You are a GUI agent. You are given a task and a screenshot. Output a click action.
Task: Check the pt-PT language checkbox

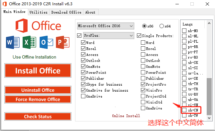coord(184,52)
